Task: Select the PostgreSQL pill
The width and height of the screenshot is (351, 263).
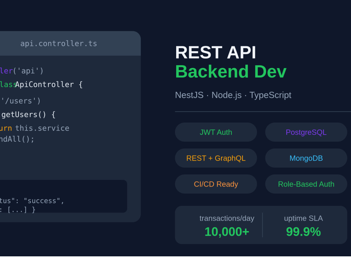Action: coord(306,132)
